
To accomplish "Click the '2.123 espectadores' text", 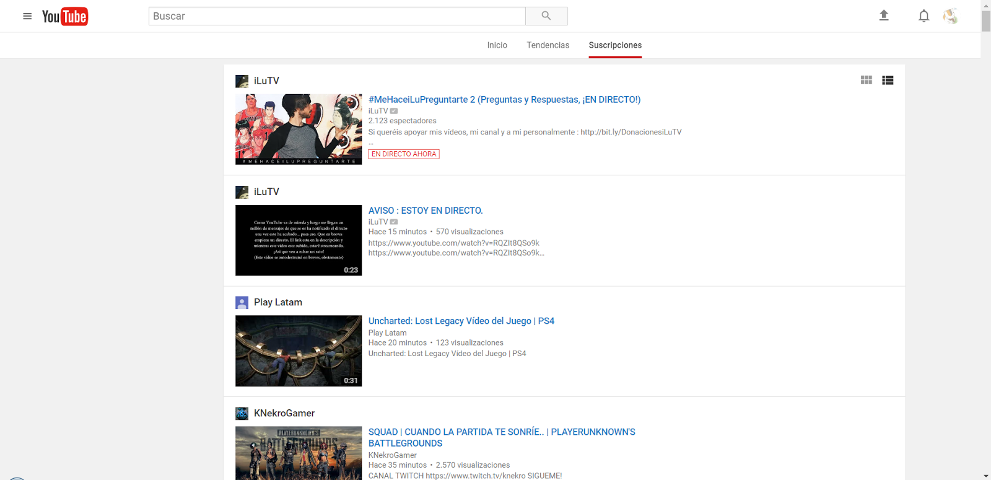I will 403,121.
